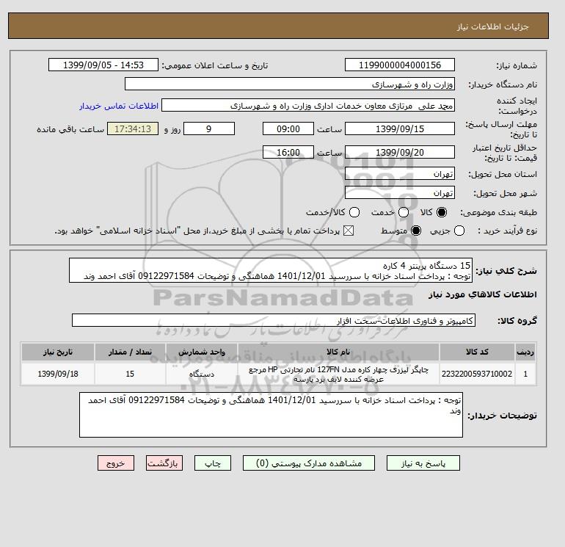Click the countdown timer 17:34:13
565x547 pixels.
click(x=133, y=128)
